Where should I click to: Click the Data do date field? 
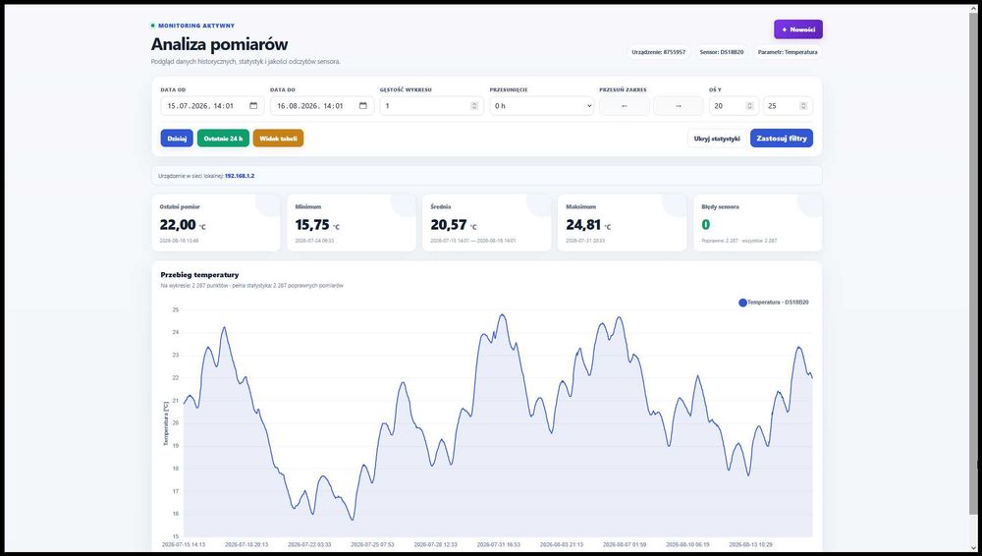(322, 106)
